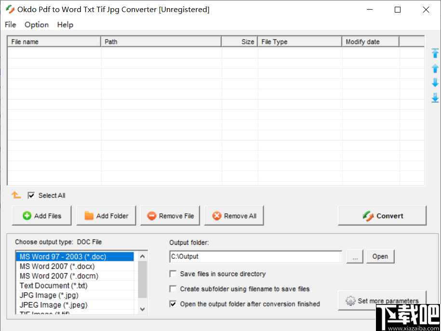Disable opening output folder after conversion
441x331 pixels.
[173, 304]
